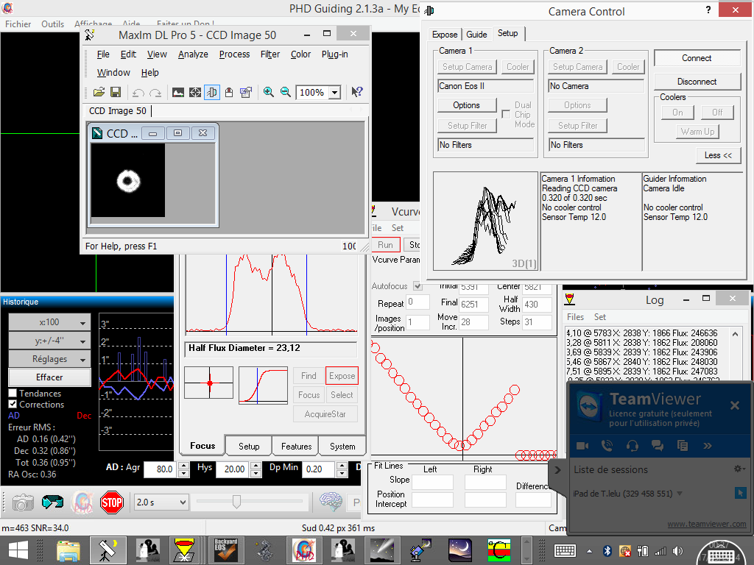Click the PHD camera connect icon
754x565 pixels.
pyautogui.click(x=23, y=502)
